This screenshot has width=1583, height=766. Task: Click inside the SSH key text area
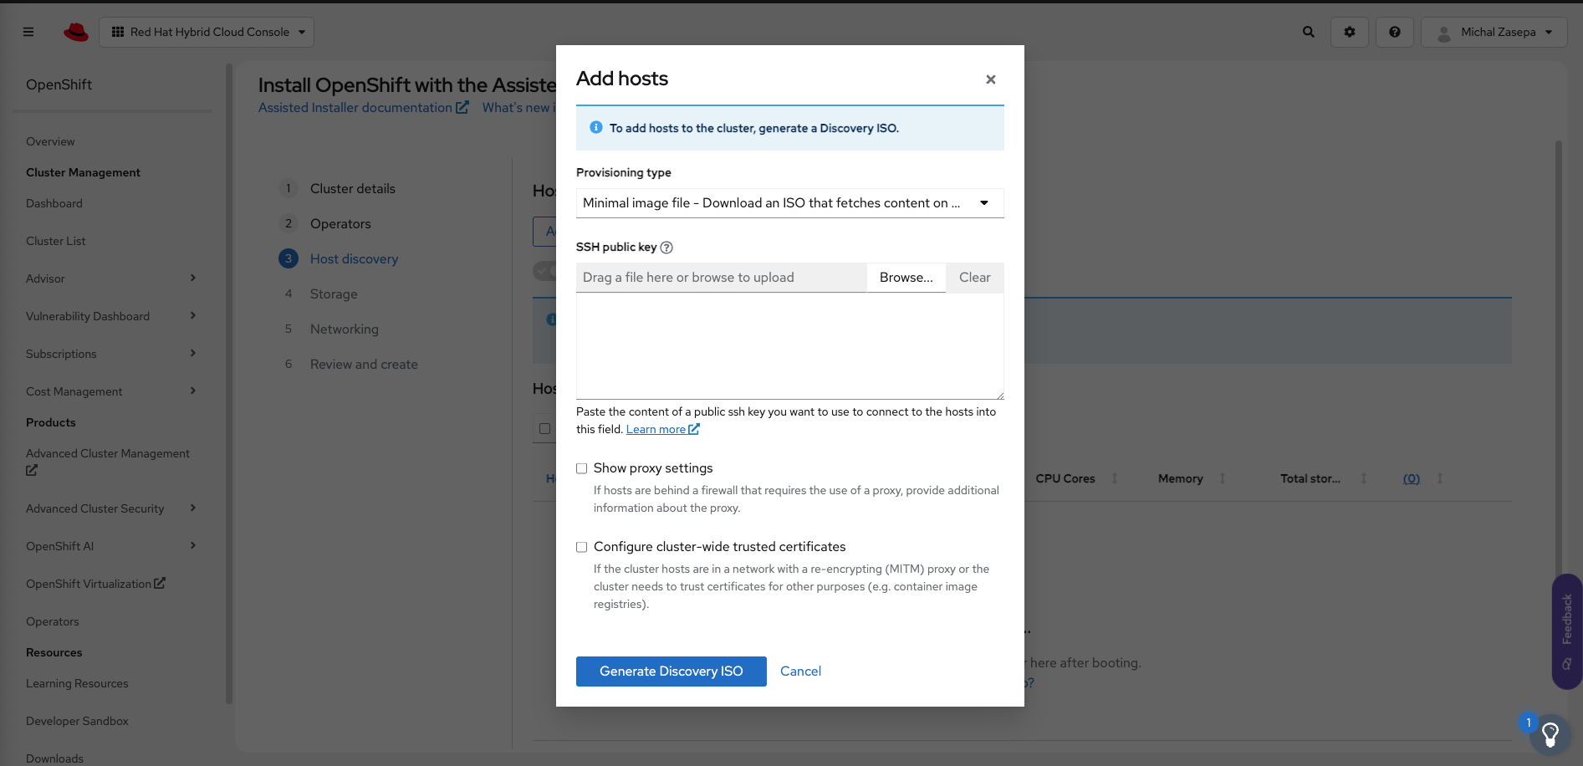coord(789,346)
